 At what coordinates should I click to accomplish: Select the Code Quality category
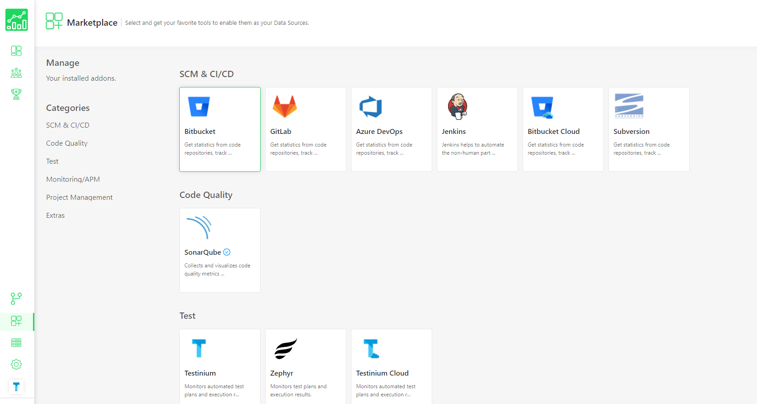pyautogui.click(x=67, y=143)
